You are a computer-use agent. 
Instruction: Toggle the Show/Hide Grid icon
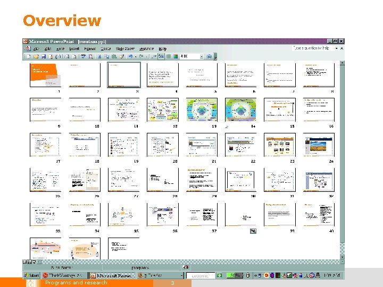pyautogui.click(x=168, y=57)
